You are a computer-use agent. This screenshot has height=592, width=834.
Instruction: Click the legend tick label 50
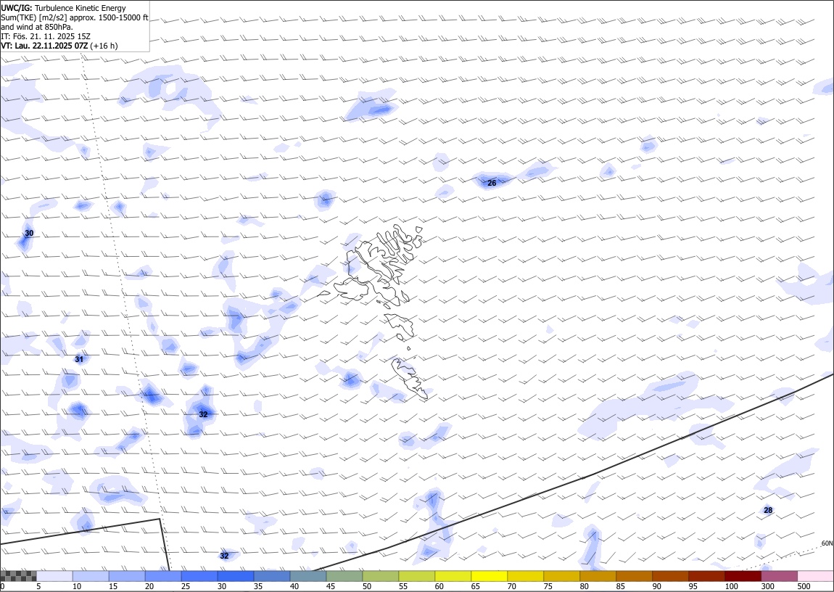tap(366, 586)
